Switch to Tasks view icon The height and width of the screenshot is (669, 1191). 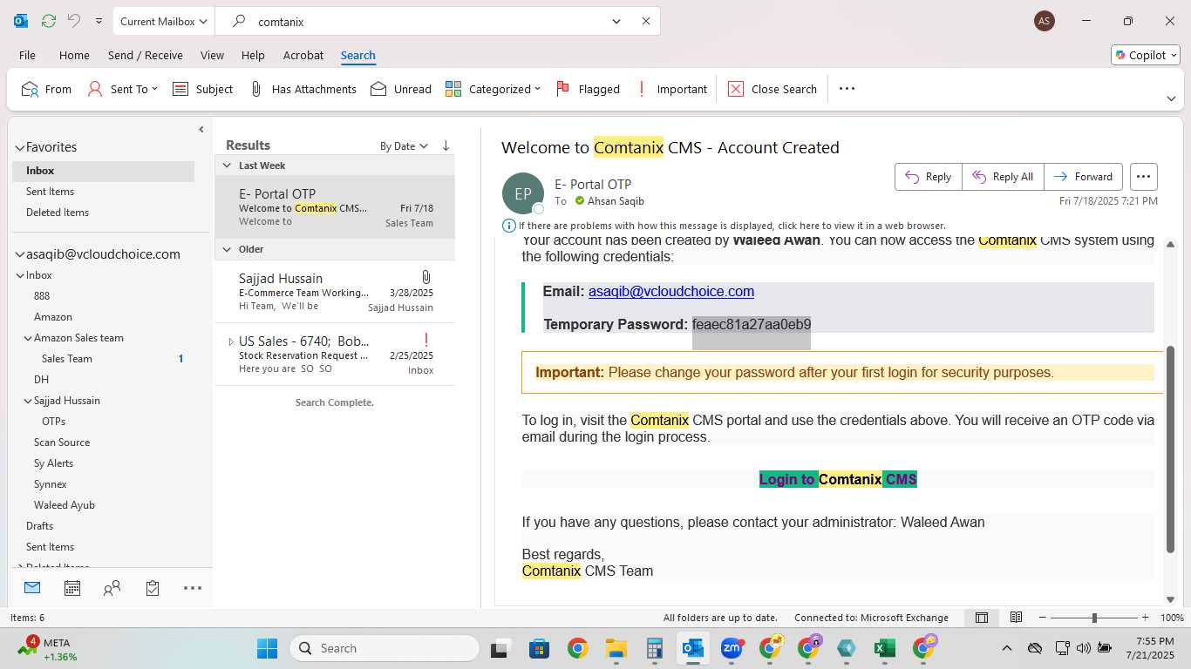(153, 588)
